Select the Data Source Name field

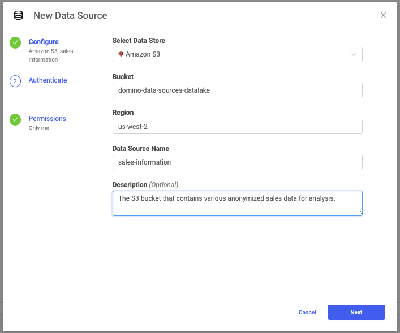point(237,162)
